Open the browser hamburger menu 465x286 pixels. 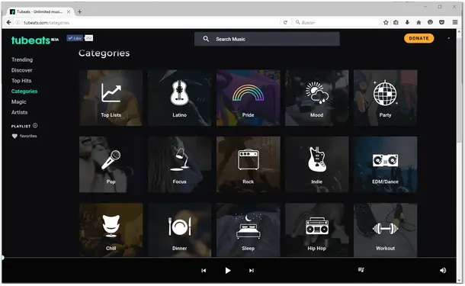[455, 22]
